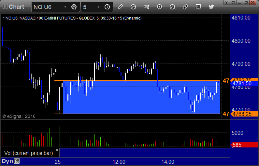259x166 pixels.
Task: Click the 5000 volume axis label
Action: 237,133
